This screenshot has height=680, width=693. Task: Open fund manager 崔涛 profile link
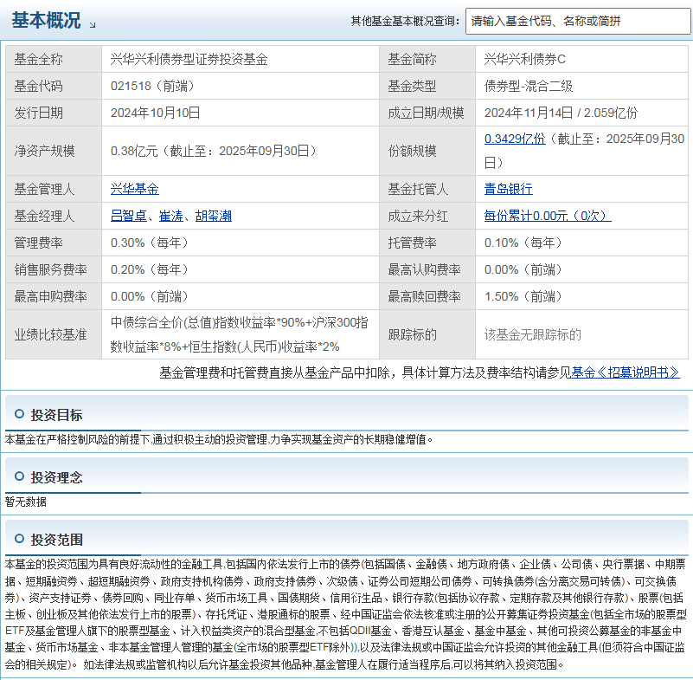point(171,216)
